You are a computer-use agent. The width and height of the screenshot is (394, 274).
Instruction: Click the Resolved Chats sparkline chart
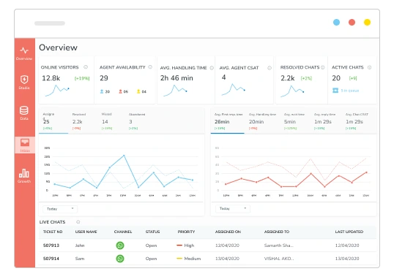click(292, 91)
